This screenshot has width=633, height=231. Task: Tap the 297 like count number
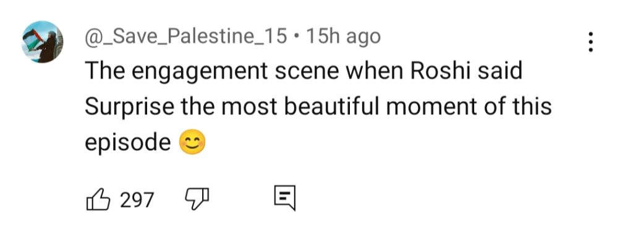[x=137, y=200]
